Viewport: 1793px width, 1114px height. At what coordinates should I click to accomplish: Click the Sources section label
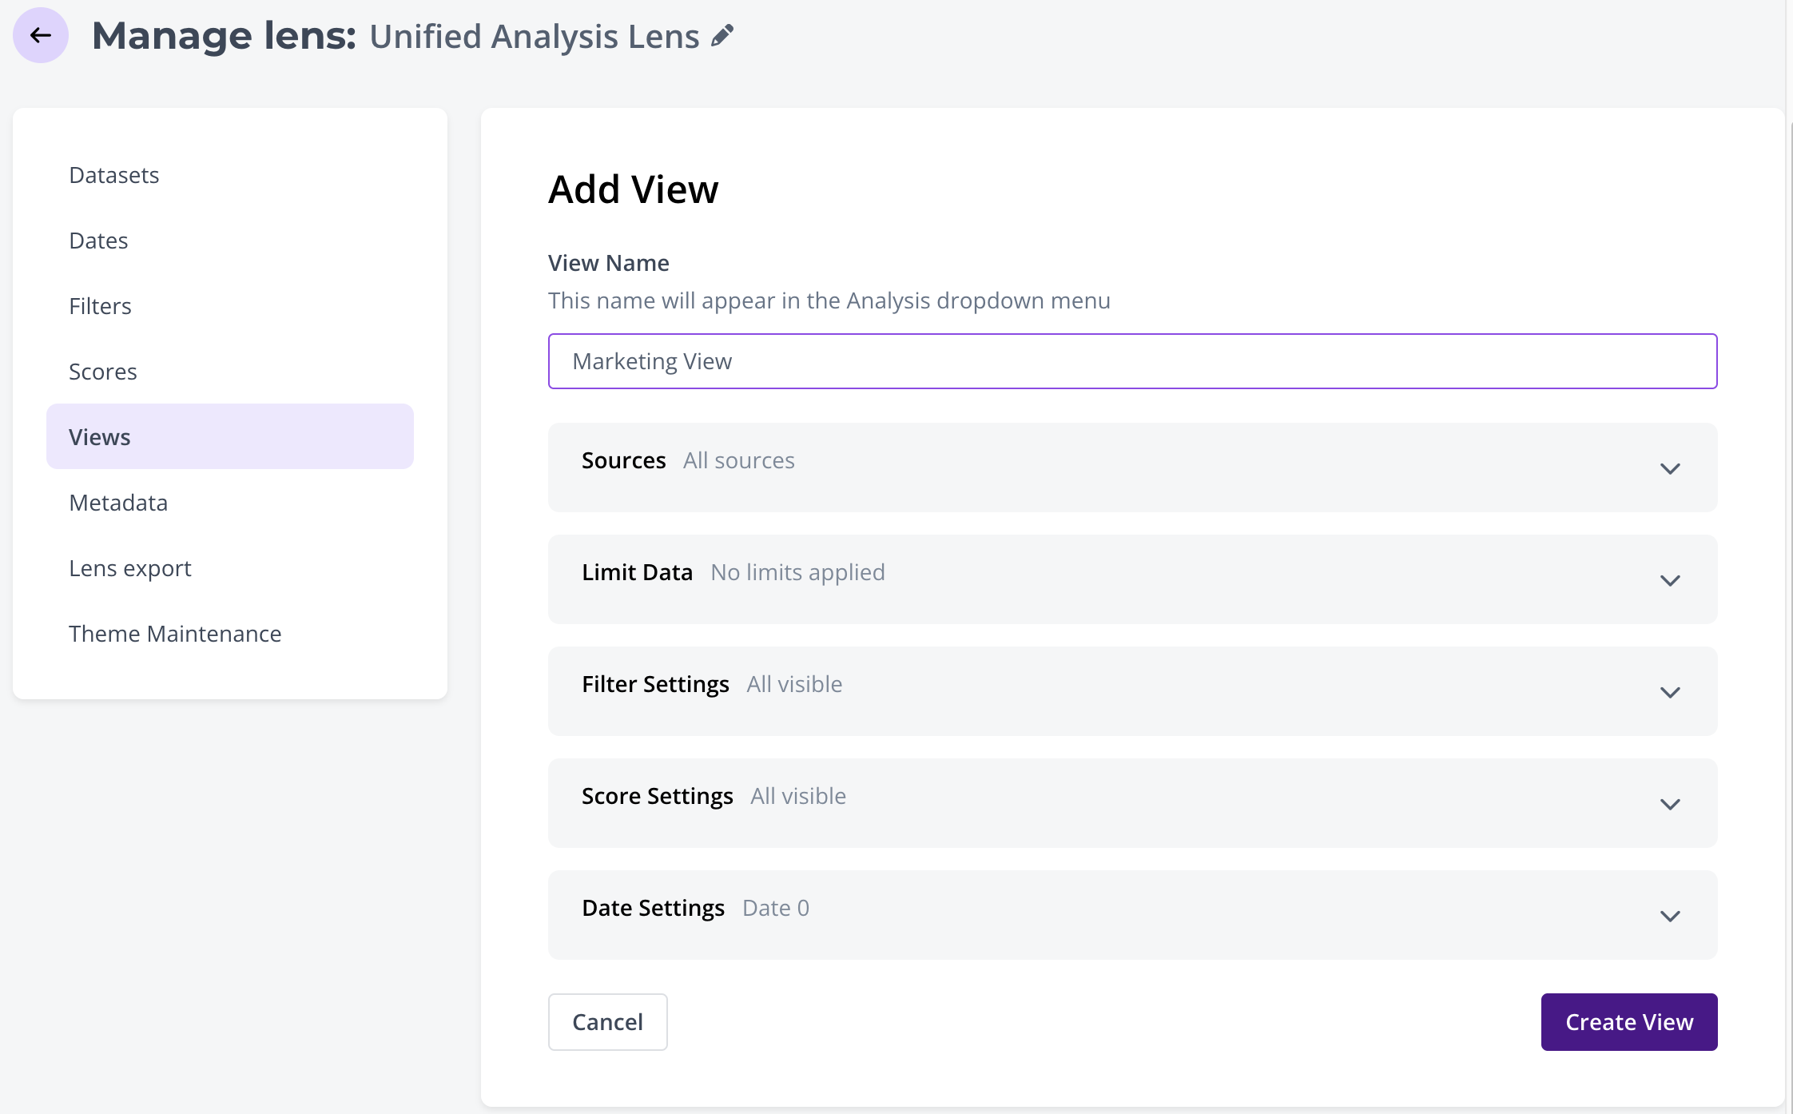[x=624, y=460]
